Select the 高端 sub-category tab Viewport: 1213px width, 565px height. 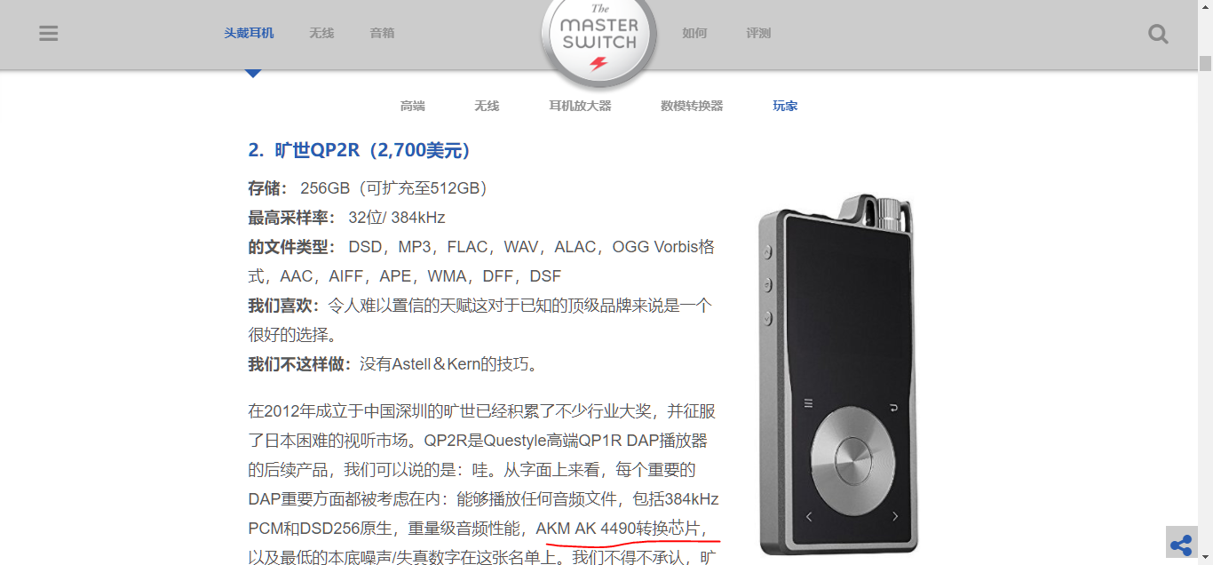tap(413, 106)
